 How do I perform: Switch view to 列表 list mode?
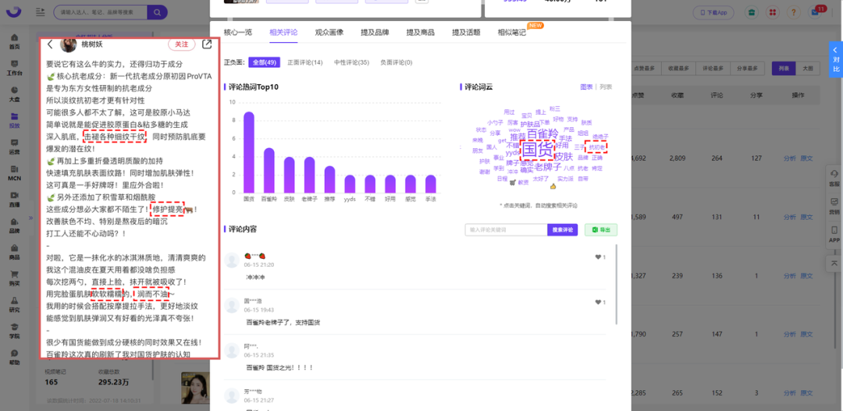tap(784, 68)
